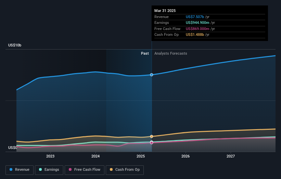Toggle the Earnings legend series
This screenshot has height=179, width=281.
click(49, 170)
